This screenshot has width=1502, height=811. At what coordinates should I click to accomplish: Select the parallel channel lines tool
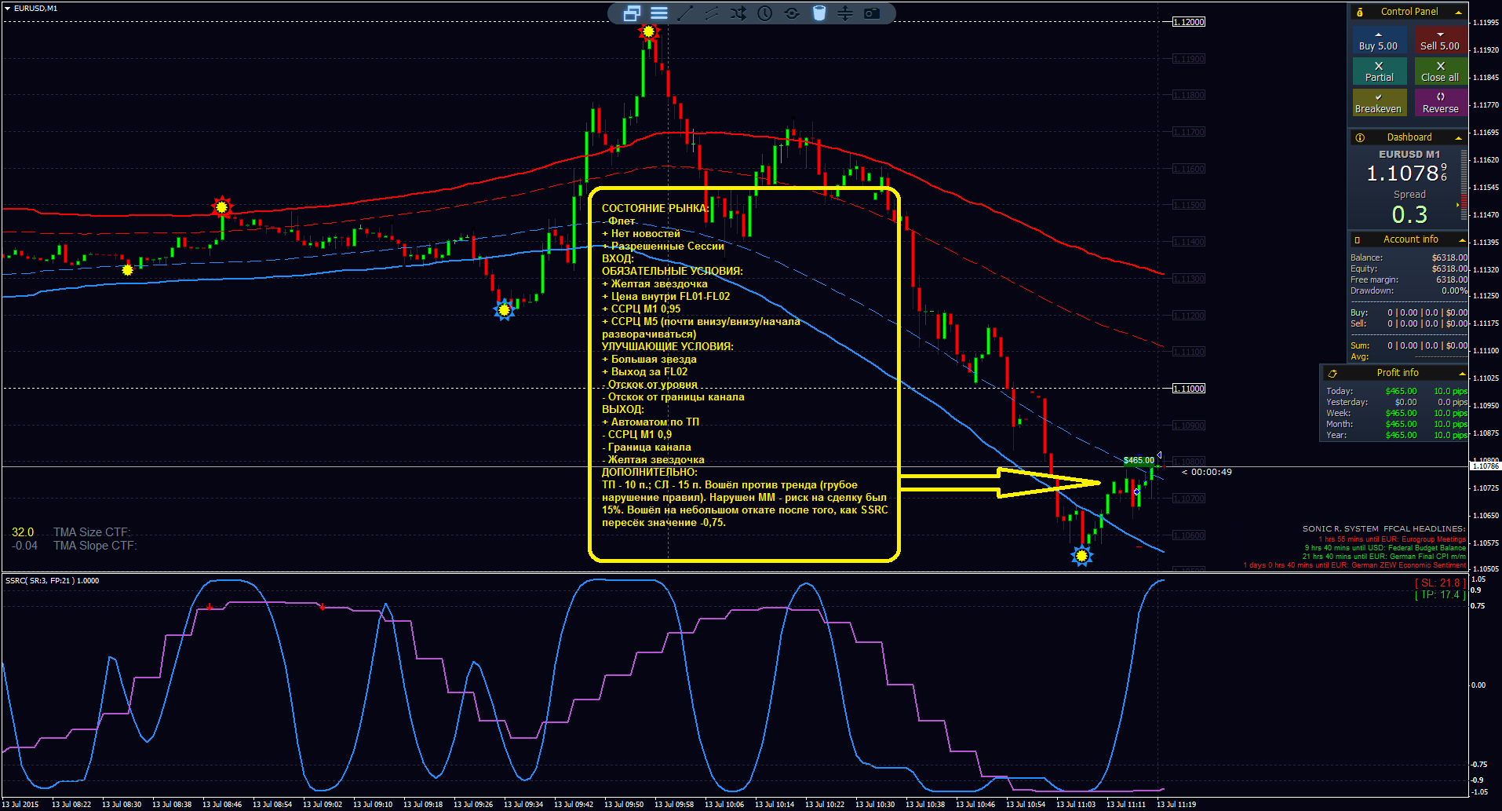[712, 13]
